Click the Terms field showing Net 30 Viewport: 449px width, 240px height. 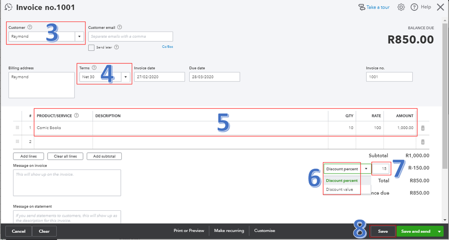click(100, 77)
